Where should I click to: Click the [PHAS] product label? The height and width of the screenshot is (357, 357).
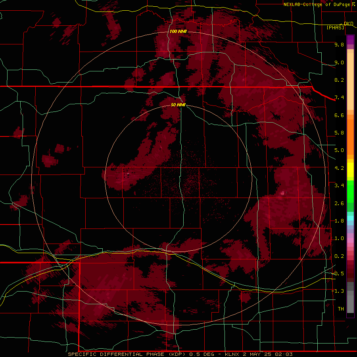tap(335, 27)
